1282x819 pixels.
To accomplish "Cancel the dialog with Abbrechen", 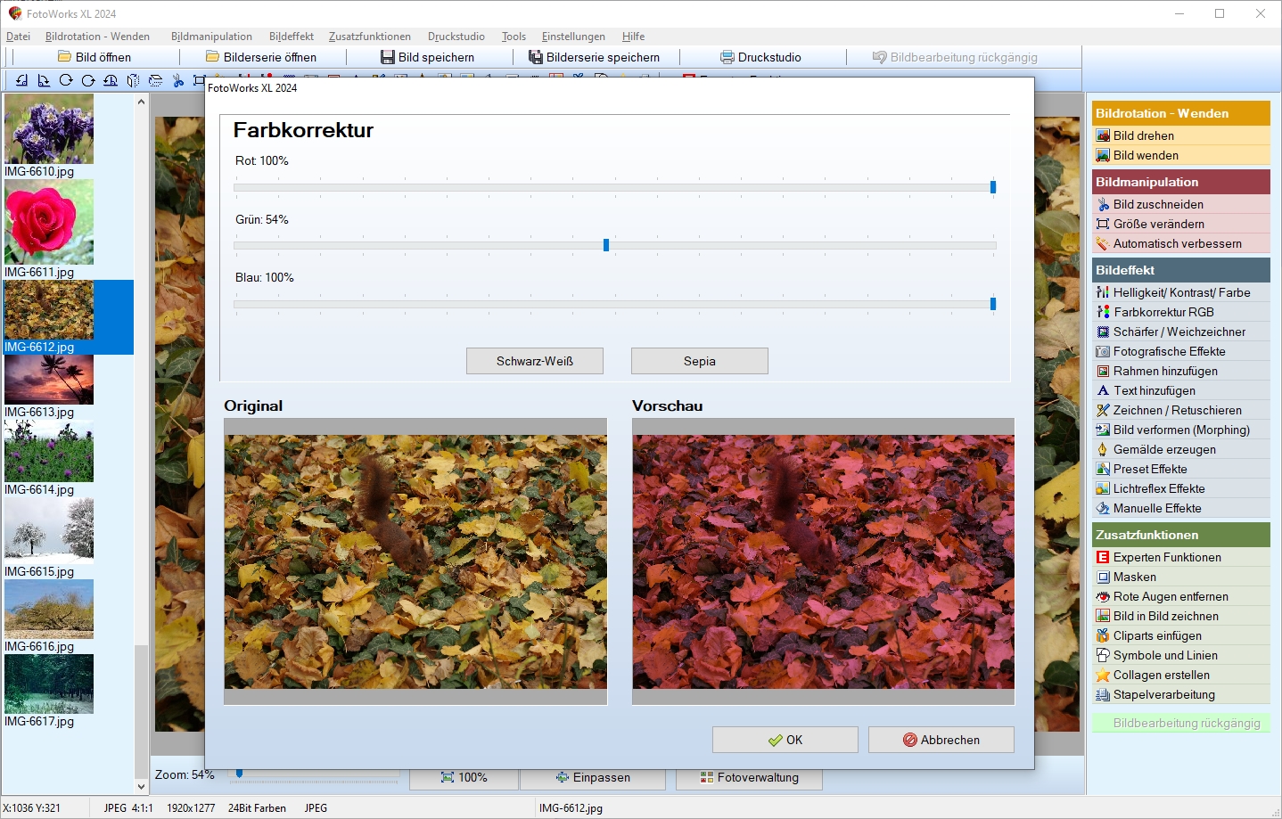I will point(941,740).
